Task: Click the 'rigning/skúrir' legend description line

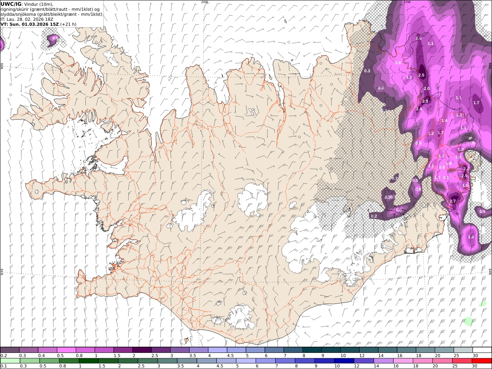Action: 50,9
